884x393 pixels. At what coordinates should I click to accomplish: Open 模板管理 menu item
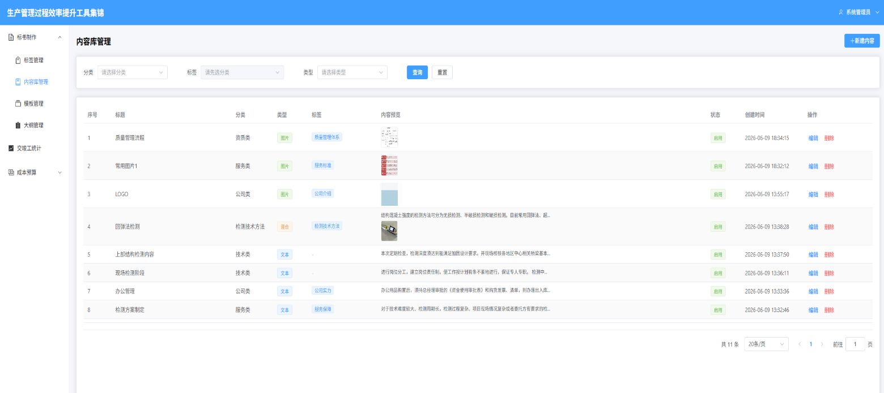(34, 103)
